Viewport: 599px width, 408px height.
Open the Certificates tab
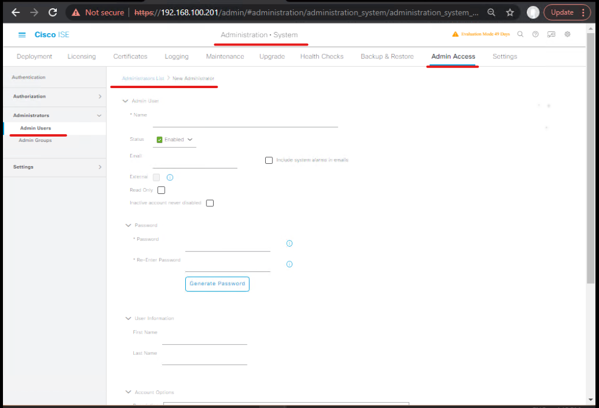[130, 57]
